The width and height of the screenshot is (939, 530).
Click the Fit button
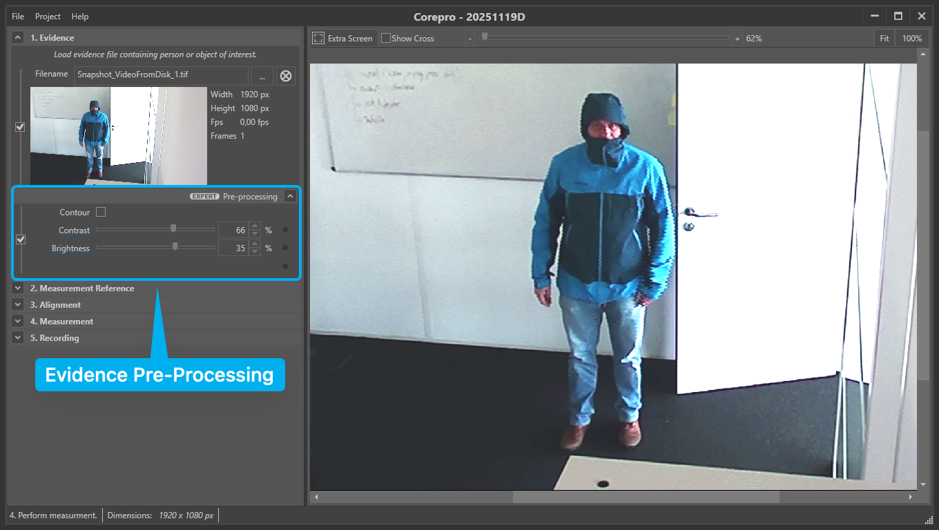[884, 38]
